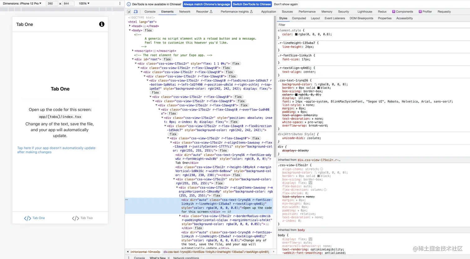Viewport: 470px width, 259px height.
Task: Expand collapsed content ellipsis inside noscript tag
Action: pos(154,51)
